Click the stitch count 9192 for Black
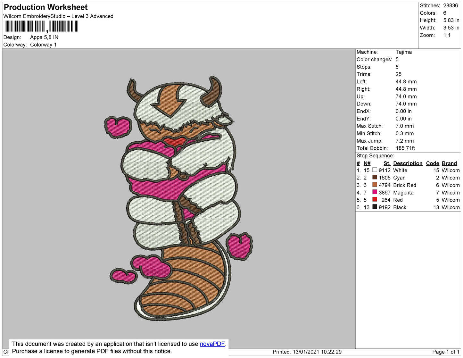Image resolution: width=463 pixels, height=358 pixels. (x=384, y=207)
